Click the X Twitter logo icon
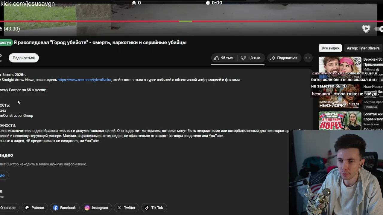Viewport: 383px width, 215px height. tap(119, 208)
